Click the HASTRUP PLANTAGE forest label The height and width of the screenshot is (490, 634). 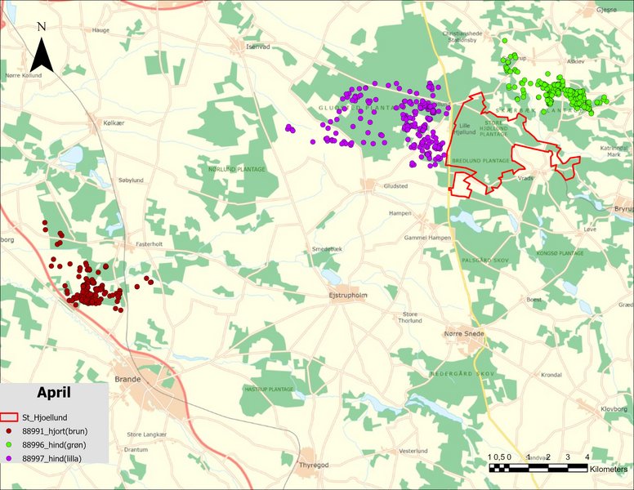pos(269,390)
